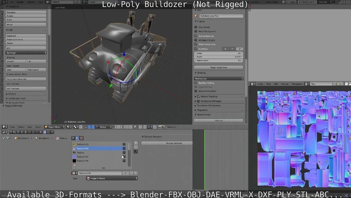The height and width of the screenshot is (198, 351).
Task: Click the Mirror button
Action: coord(26,24)
